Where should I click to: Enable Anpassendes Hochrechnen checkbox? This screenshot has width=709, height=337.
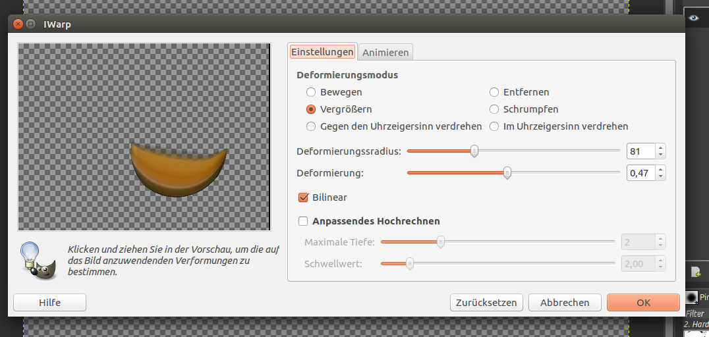coord(303,221)
